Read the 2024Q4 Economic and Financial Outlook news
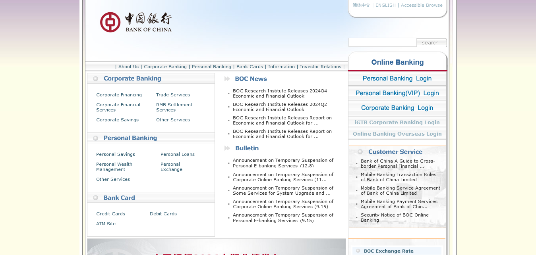The width and height of the screenshot is (536, 255). tap(280, 94)
